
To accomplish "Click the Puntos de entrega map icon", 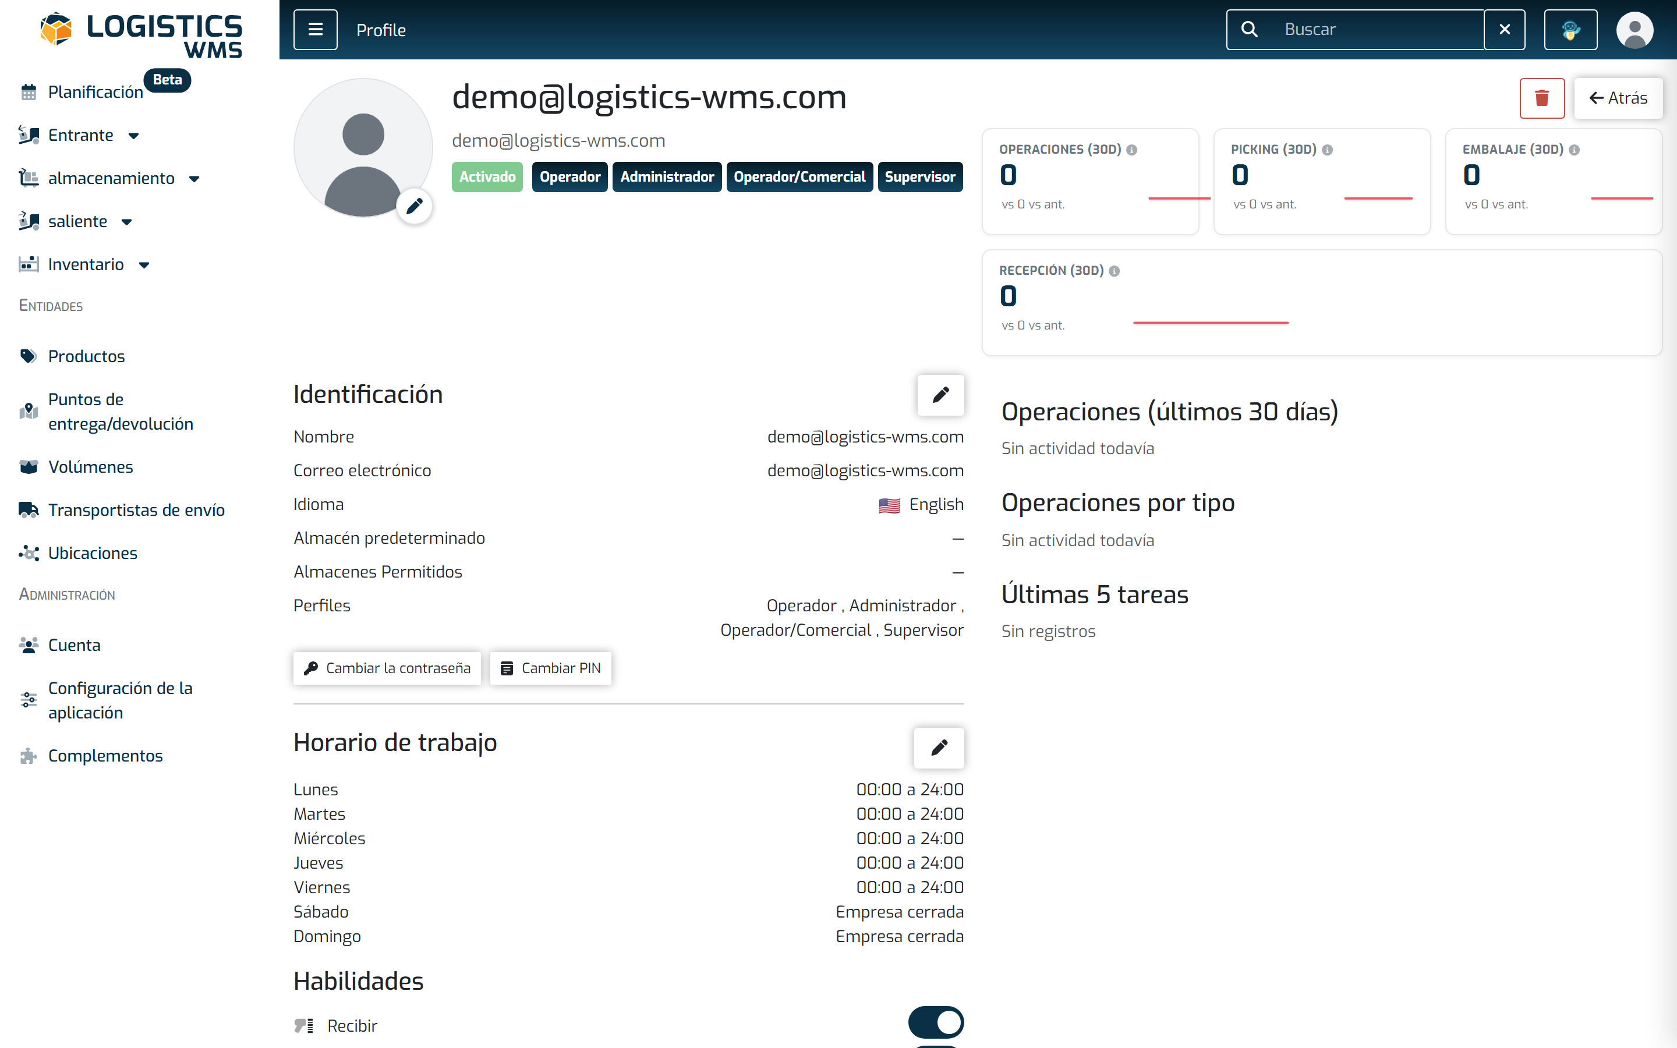I will pos(29,411).
